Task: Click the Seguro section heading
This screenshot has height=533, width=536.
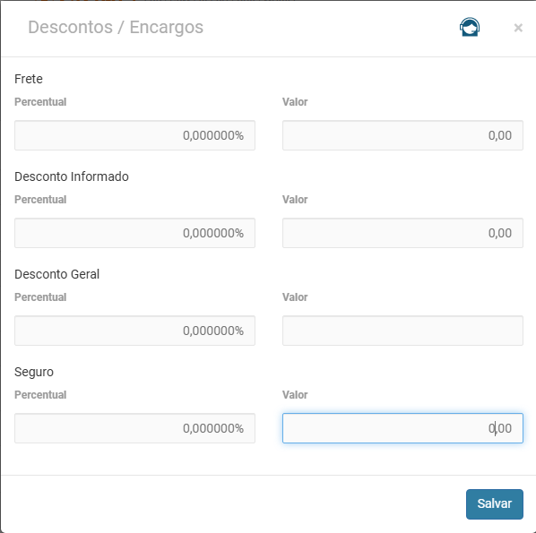Action: point(34,372)
